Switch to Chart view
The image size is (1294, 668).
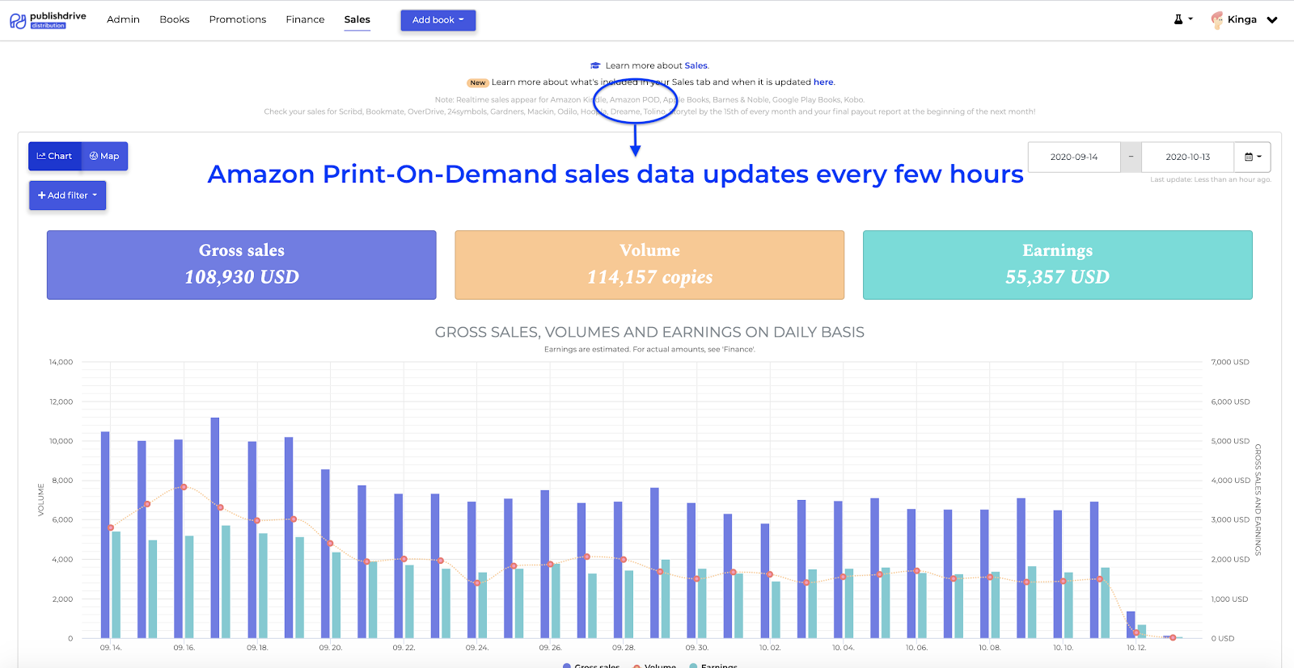tap(55, 156)
